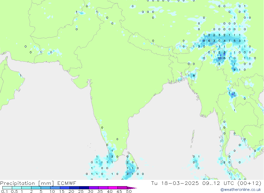This screenshot has height=193, width=264.
Task: Click the legend label "30"
Action: tap(90, 191)
